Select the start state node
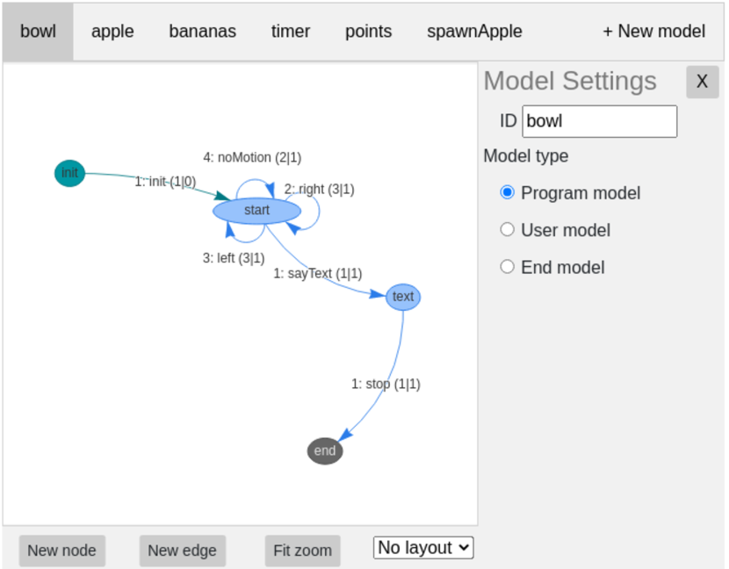Screen dimensions: 729x569 pos(256,211)
